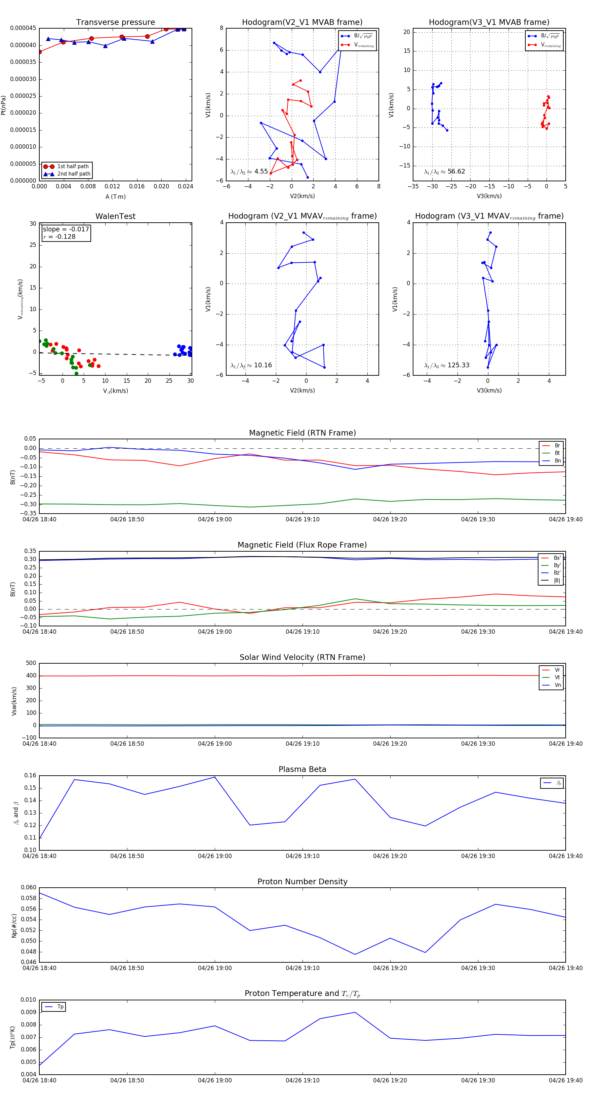
Task: Select the "Vr" legend entry
Action: coord(551,670)
